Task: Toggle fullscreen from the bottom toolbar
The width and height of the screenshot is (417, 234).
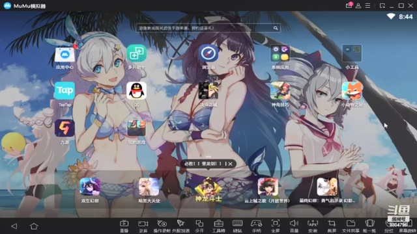Action: pyautogui.click(x=275, y=226)
